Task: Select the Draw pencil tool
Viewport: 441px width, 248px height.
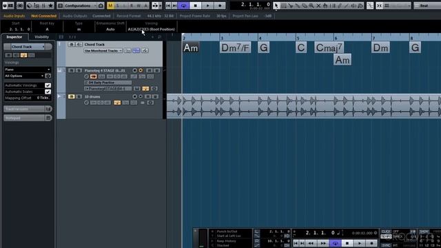Action: [340, 6]
